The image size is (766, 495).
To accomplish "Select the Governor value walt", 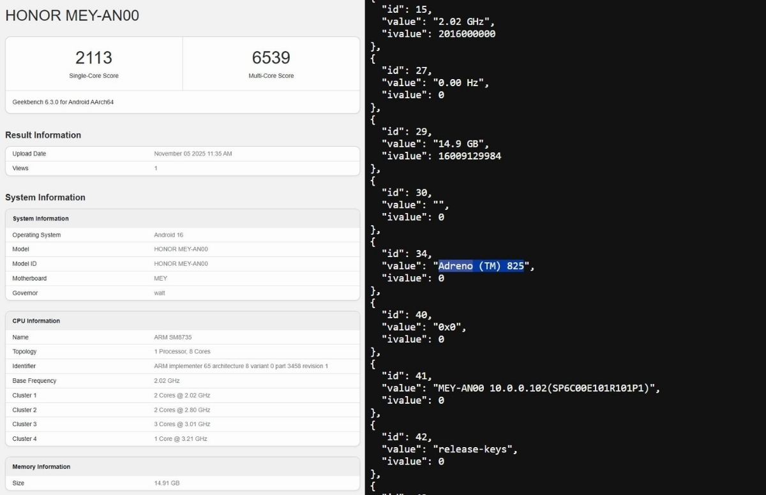I will pos(160,293).
